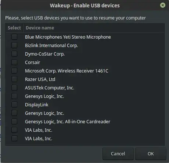Enable Microsoft Corp. Wireless Receiver 1461C checkbox
Viewport: 169px width, 163px height.
click(x=14, y=71)
